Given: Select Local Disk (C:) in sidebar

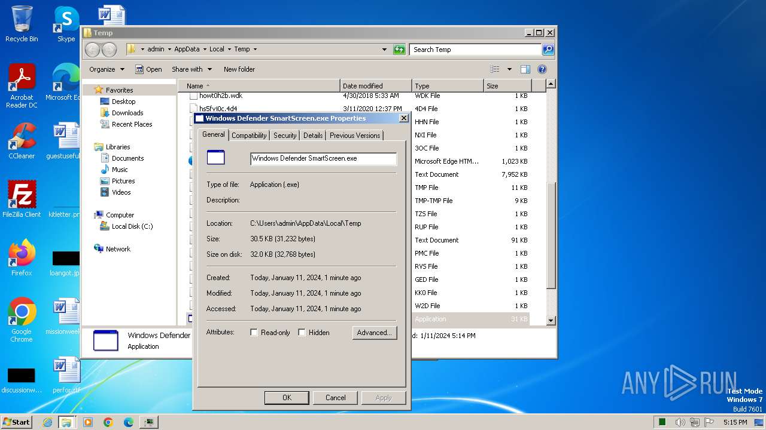Looking at the screenshot, I should click(132, 226).
